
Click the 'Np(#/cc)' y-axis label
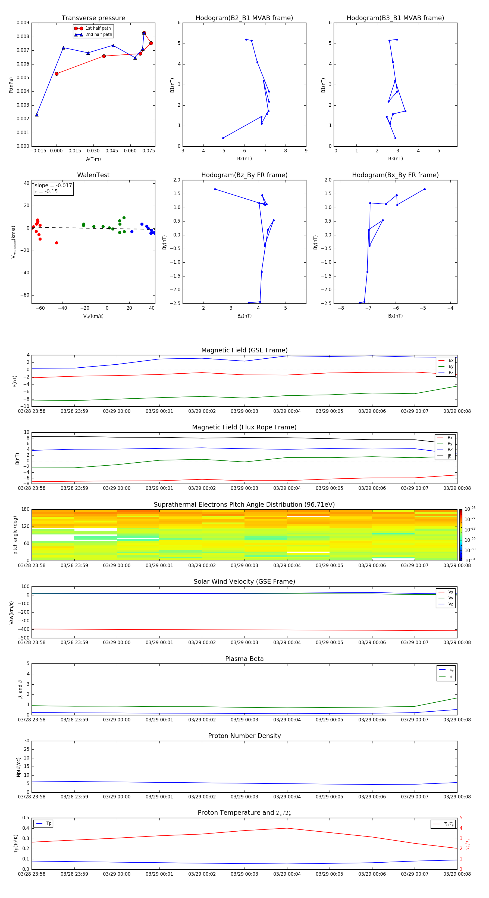pos(18,767)
